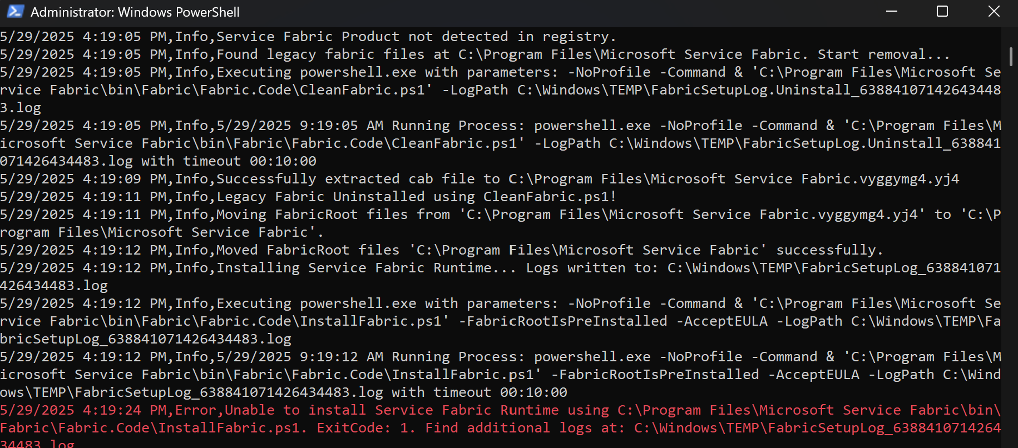
Task: Close the PowerShell window
Action: [x=994, y=11]
